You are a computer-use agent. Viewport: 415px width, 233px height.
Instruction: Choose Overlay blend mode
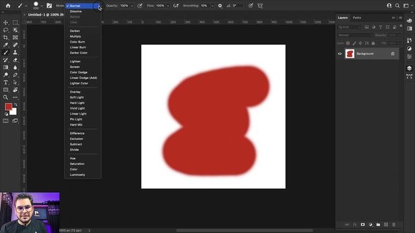coord(75,92)
